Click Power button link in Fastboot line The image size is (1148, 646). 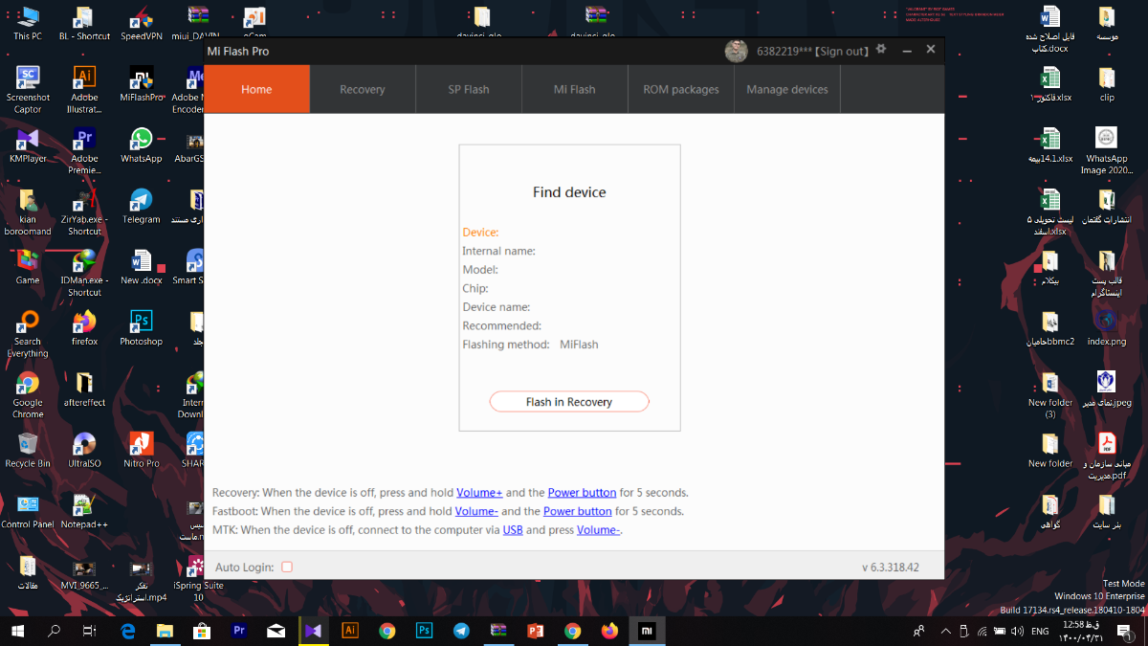[x=578, y=511]
